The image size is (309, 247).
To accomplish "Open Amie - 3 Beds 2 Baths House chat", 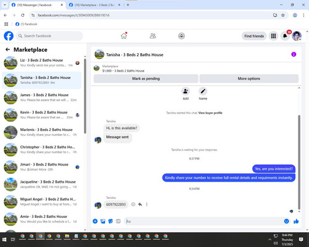I will coord(41,219).
